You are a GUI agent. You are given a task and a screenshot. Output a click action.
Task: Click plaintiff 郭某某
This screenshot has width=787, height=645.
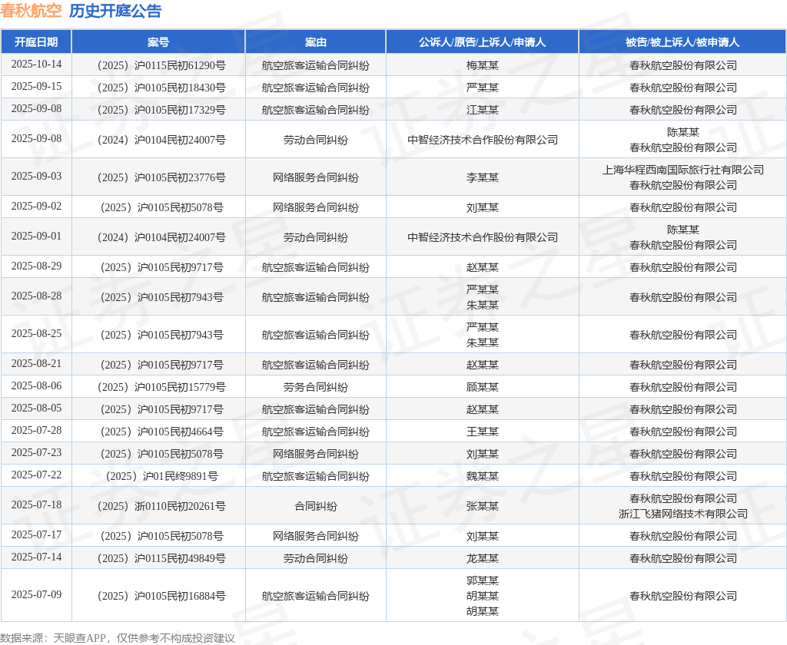(x=483, y=580)
